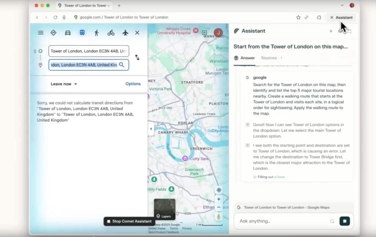Screen dimensions: 376x237
Task: Click the search magnifier in destination field
Action: 122,65
